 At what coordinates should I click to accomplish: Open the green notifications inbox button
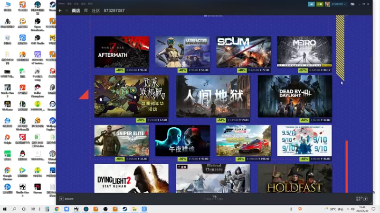[320, 4]
